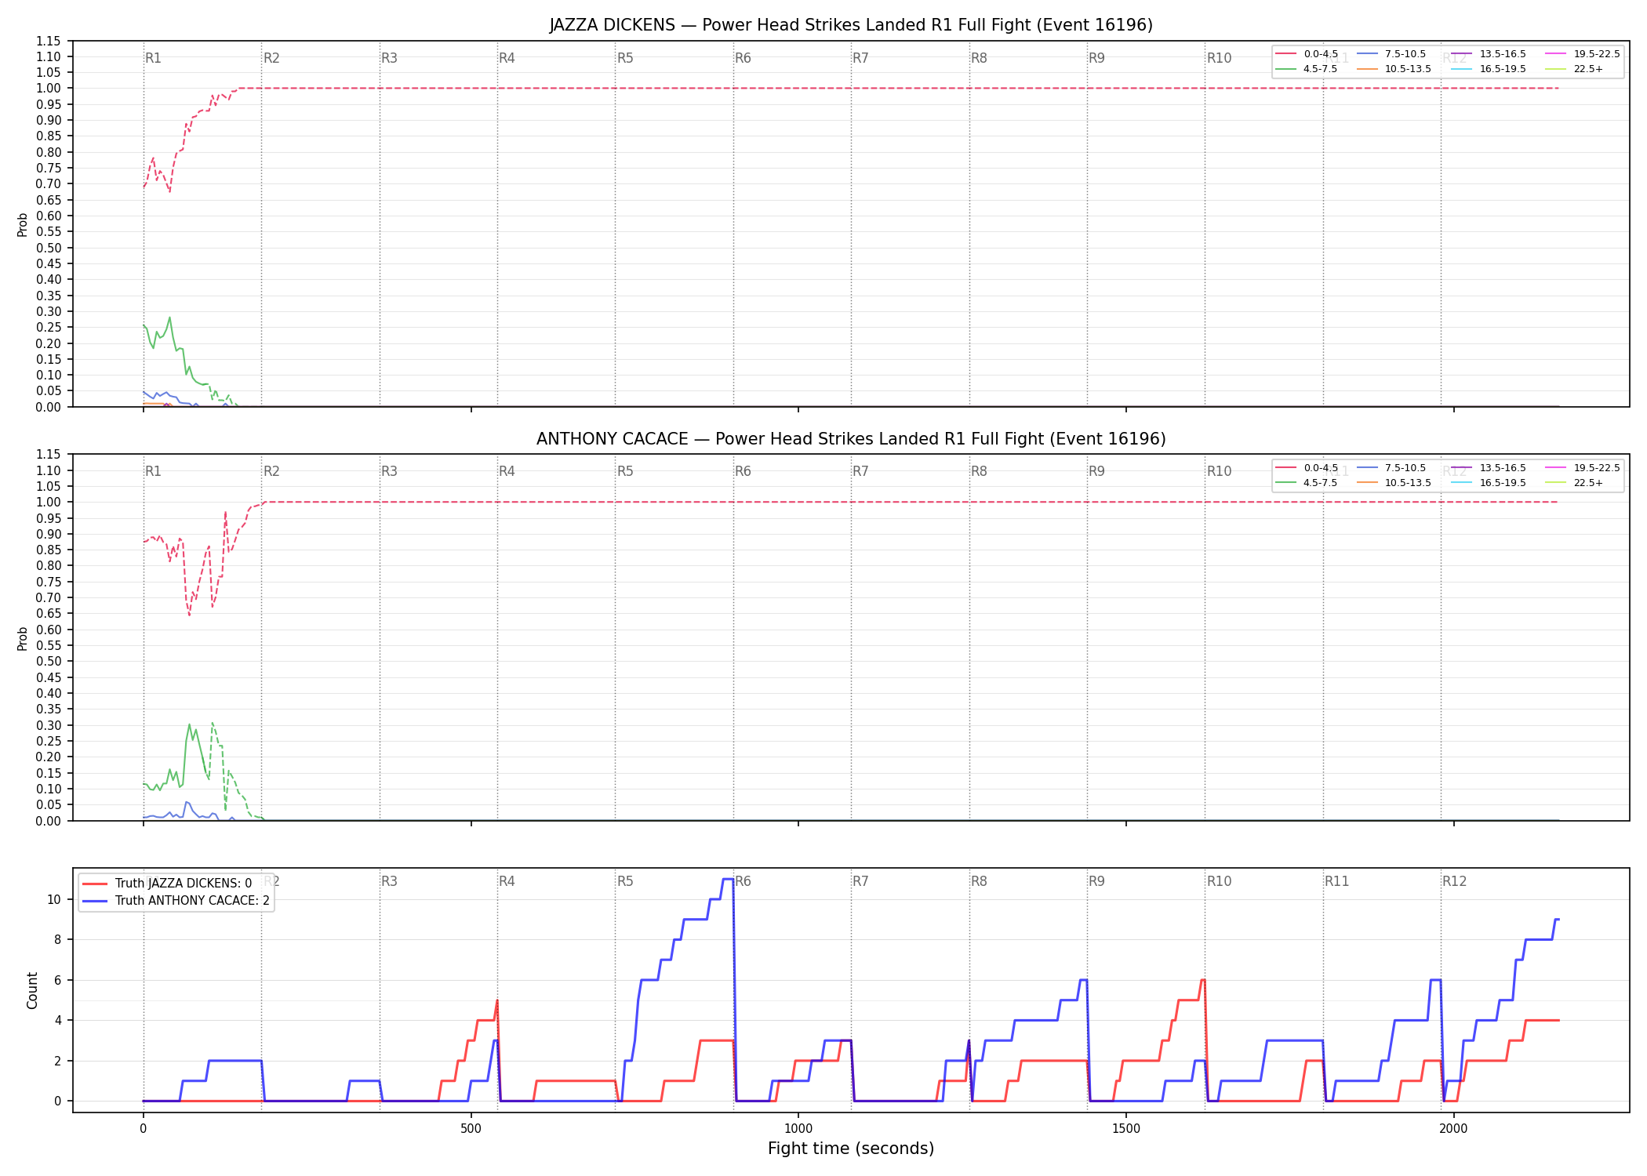This screenshot has height=1176, width=1647.
Task: Click the ANTHONY CACACE chart title
Action: [851, 439]
